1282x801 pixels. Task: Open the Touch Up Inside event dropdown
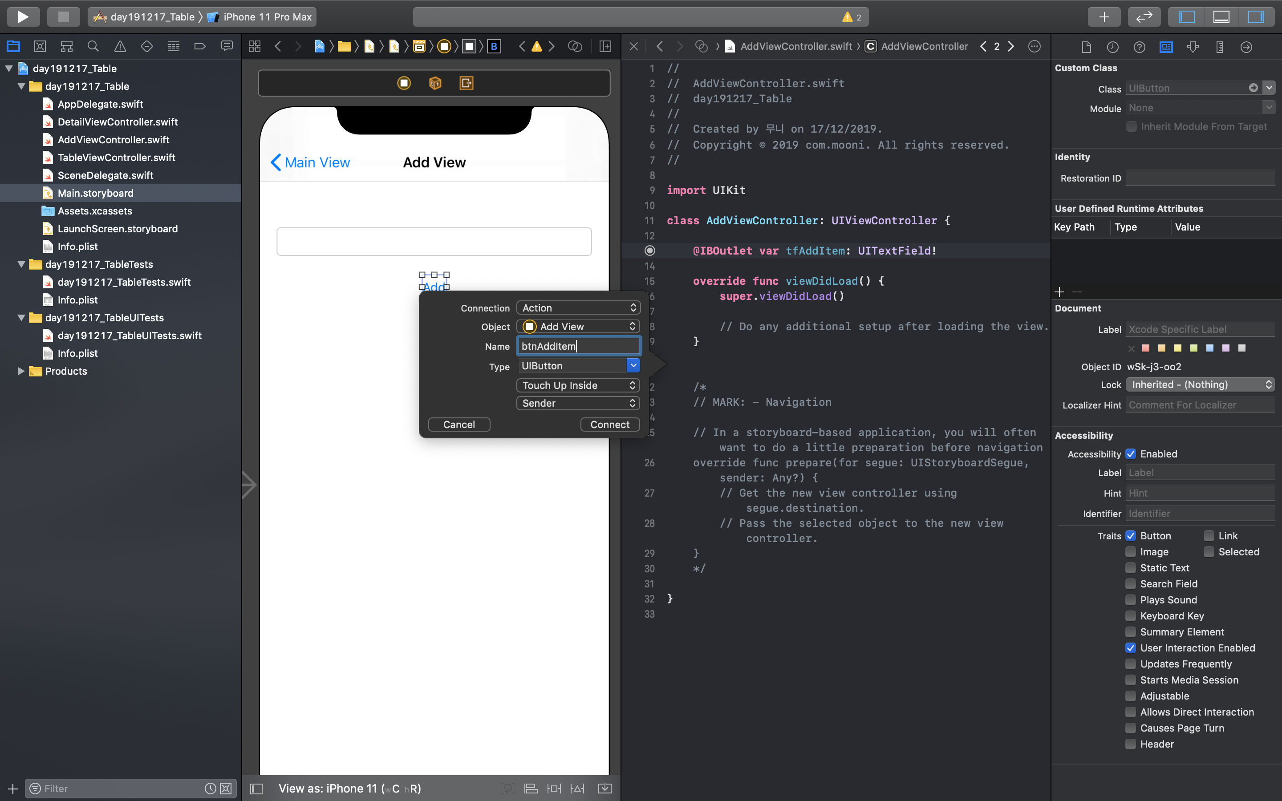(578, 385)
